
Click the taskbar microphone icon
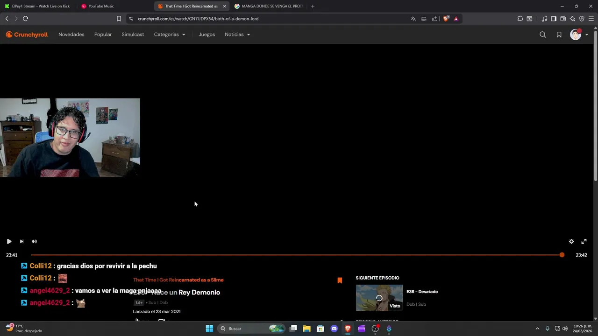click(x=548, y=329)
